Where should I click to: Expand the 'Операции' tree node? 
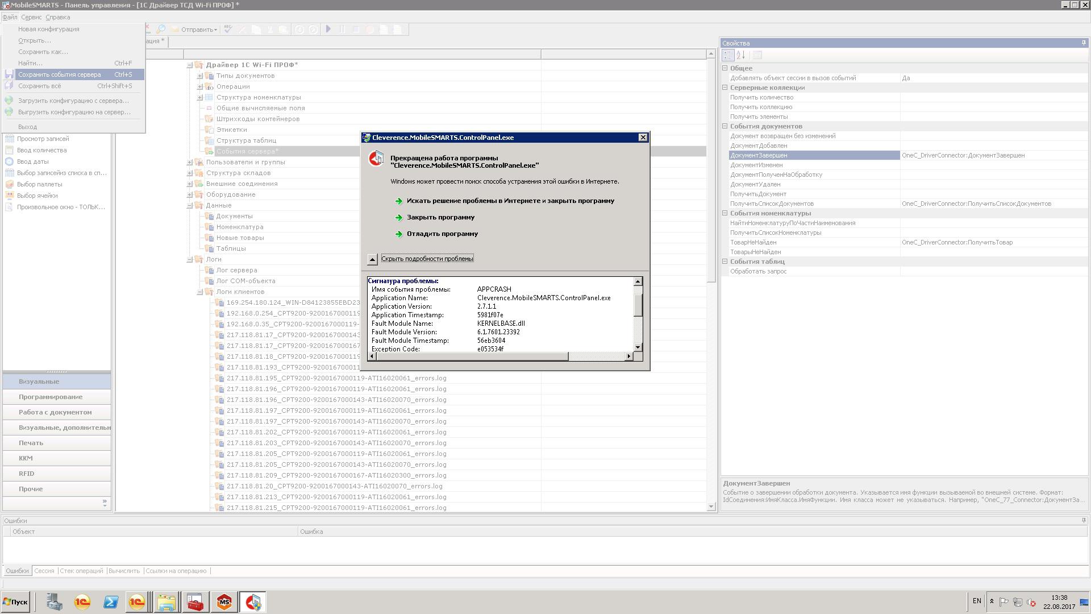[x=200, y=87]
